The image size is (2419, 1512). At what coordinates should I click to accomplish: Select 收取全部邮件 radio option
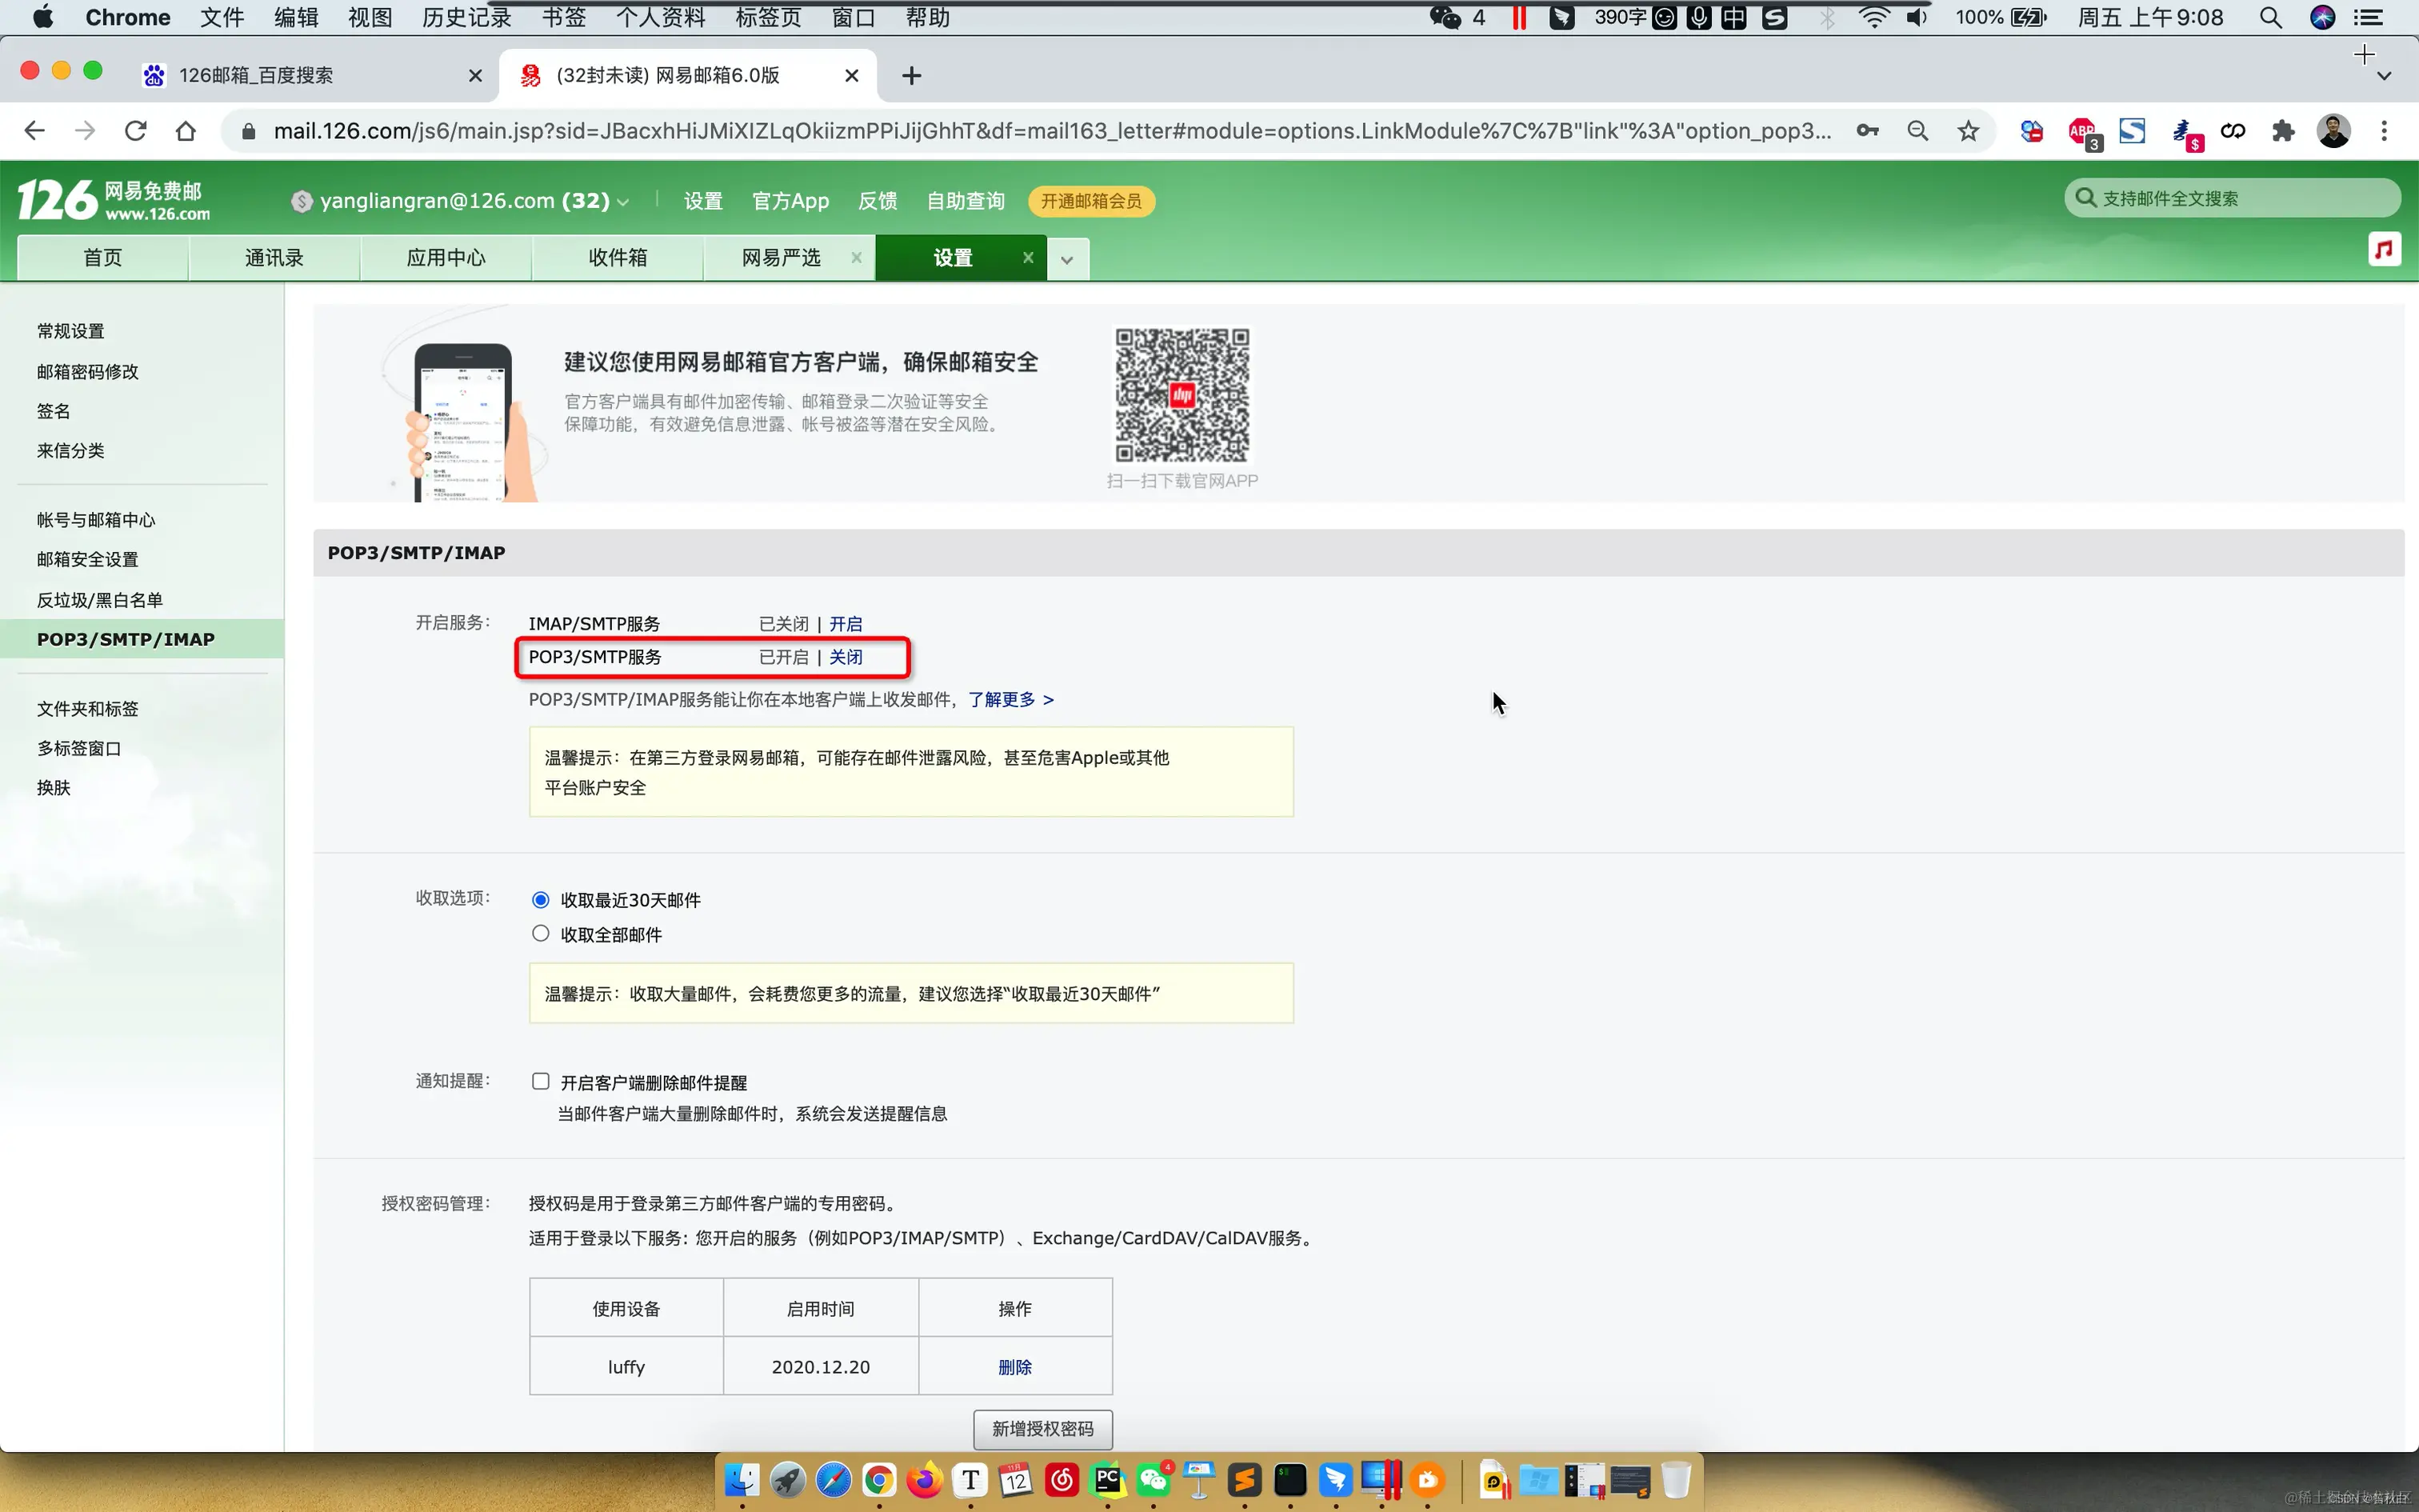pyautogui.click(x=541, y=934)
